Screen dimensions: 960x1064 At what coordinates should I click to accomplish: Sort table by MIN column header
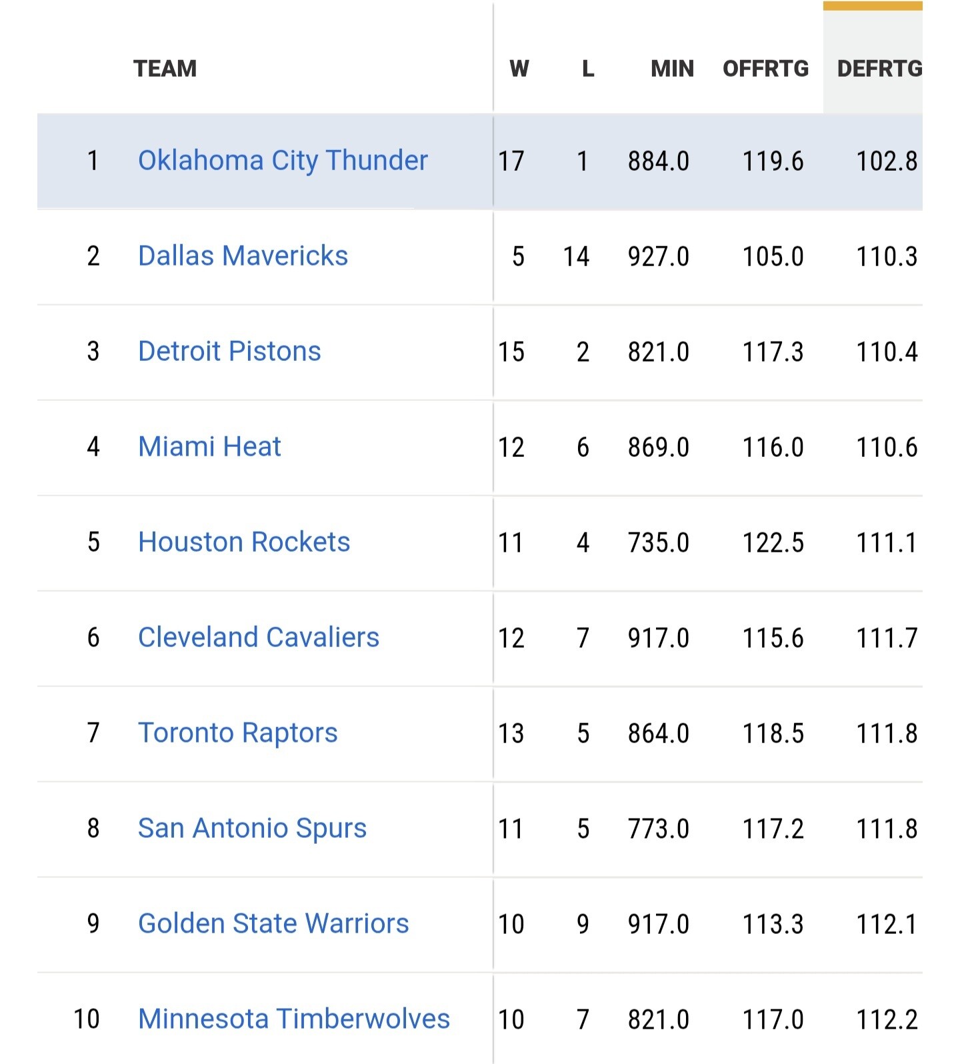[672, 69]
